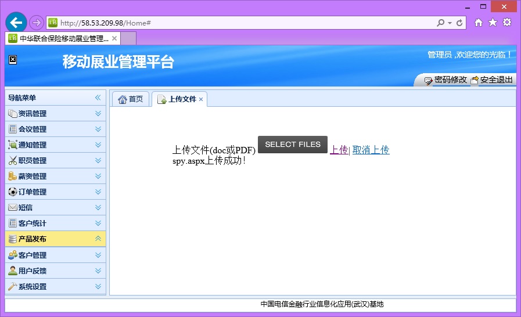Close the 上传文件 tab
The image size is (521, 317).
click(201, 99)
